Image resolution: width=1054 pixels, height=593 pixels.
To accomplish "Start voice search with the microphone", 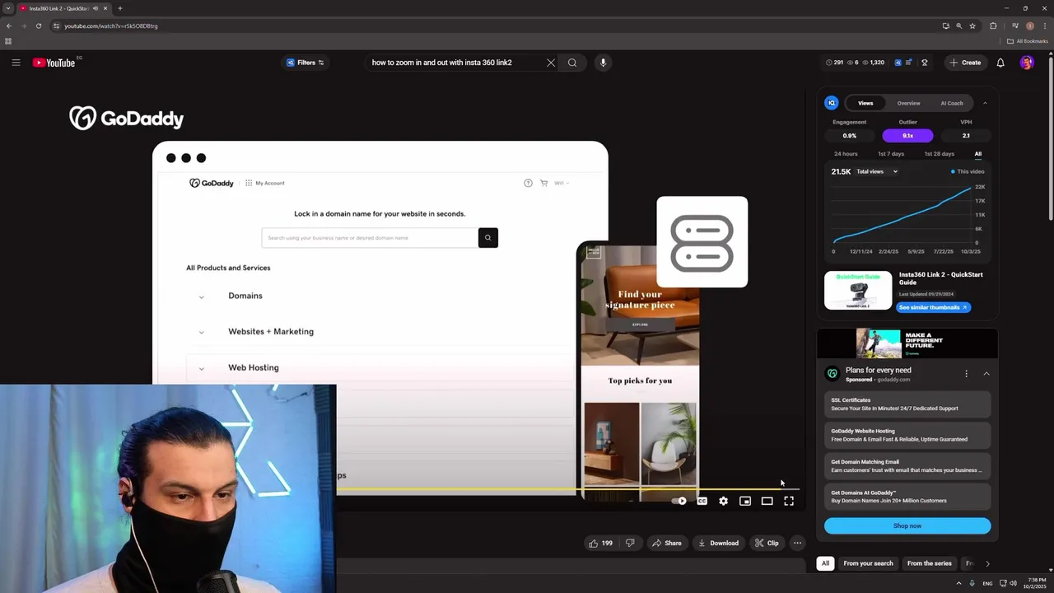I will (603, 63).
